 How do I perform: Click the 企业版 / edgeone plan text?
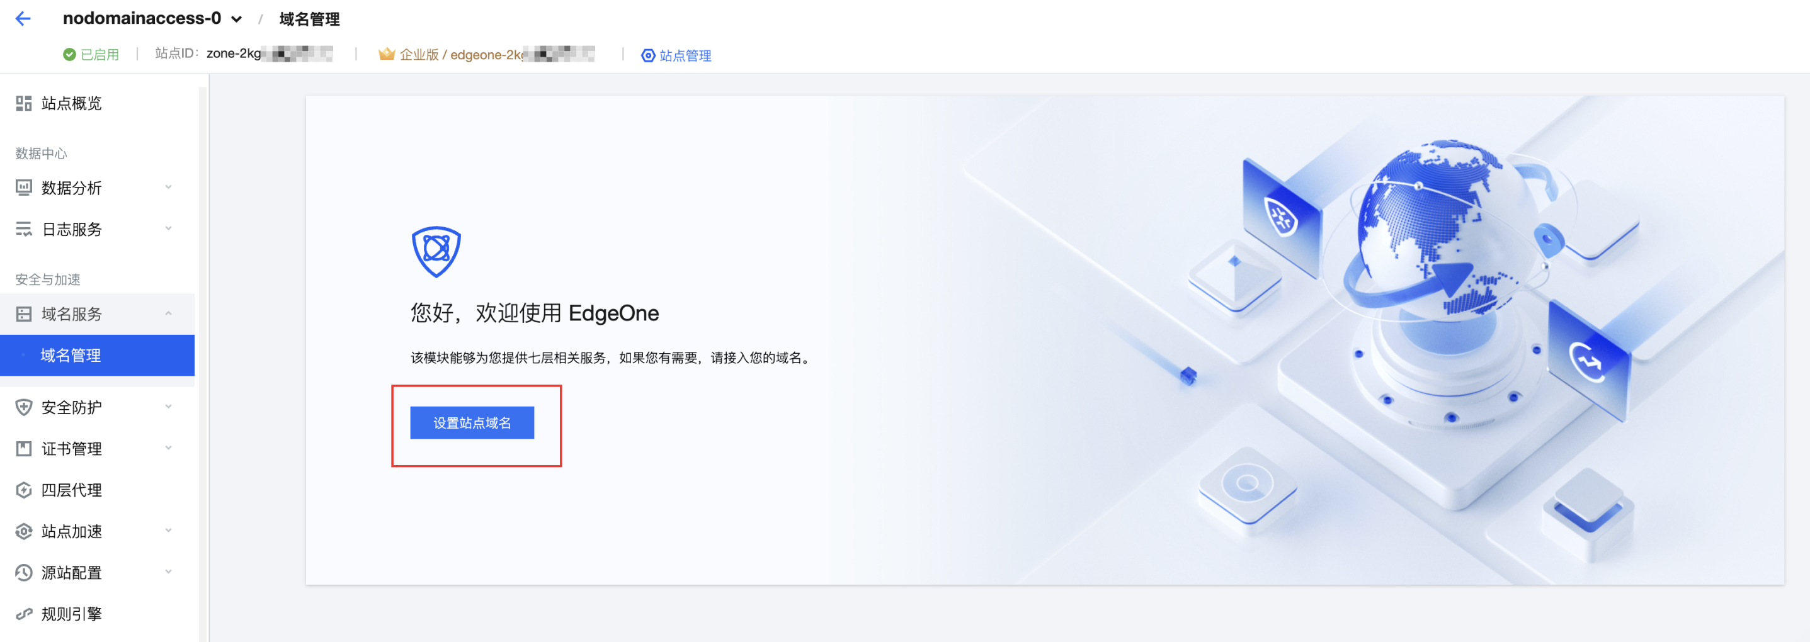pos(497,55)
